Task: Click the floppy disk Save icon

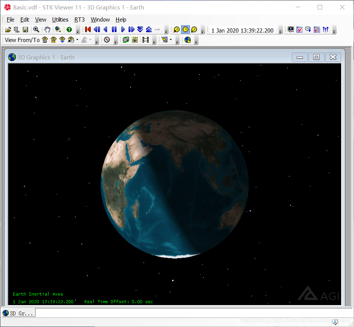Action: click(25, 30)
